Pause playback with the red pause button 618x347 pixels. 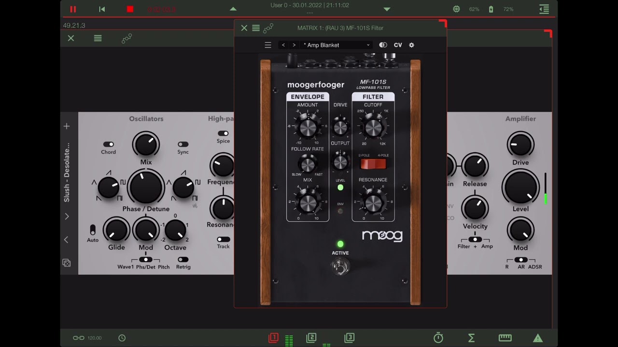(73, 9)
